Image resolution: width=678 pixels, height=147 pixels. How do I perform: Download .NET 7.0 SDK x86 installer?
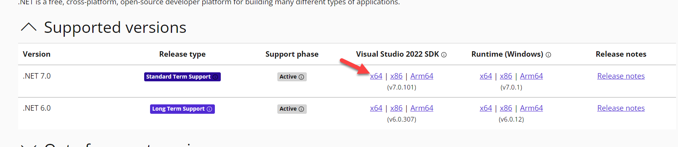point(396,76)
